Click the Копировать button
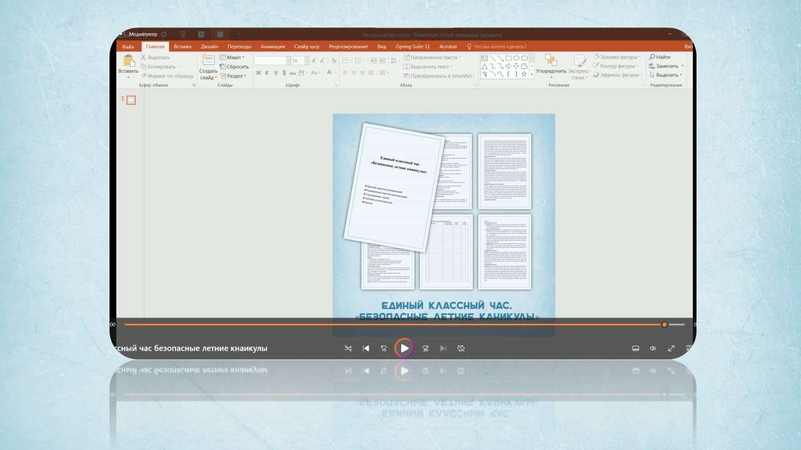 click(161, 66)
